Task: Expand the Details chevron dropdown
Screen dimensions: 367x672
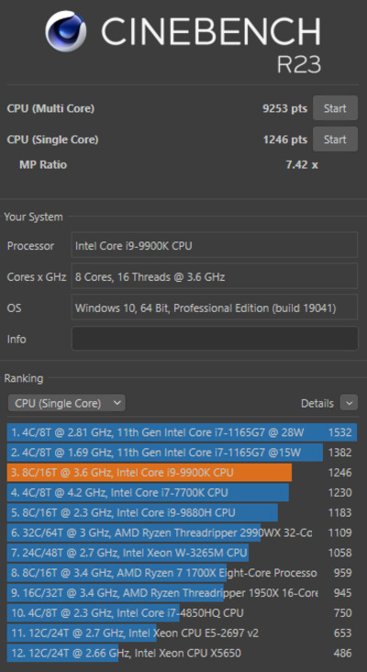Action: pos(349,403)
